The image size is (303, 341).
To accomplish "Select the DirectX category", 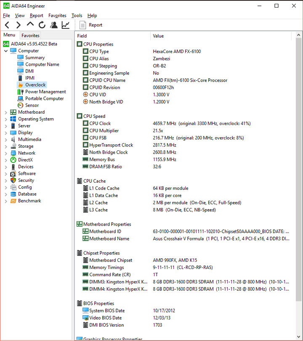I will tap(25, 160).
